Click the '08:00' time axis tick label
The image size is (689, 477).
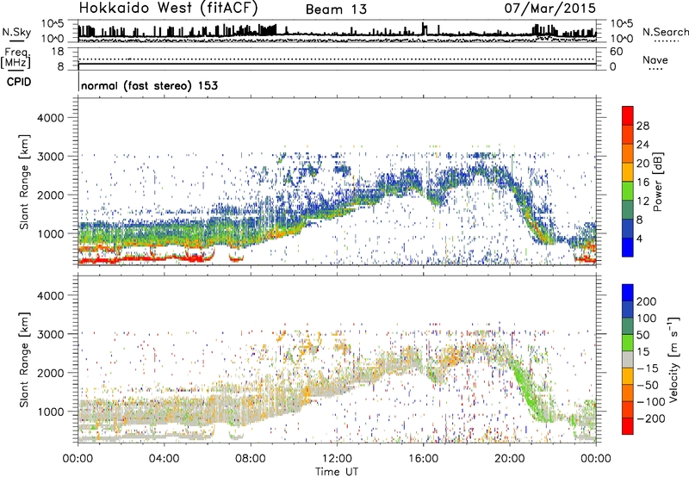click(x=251, y=459)
